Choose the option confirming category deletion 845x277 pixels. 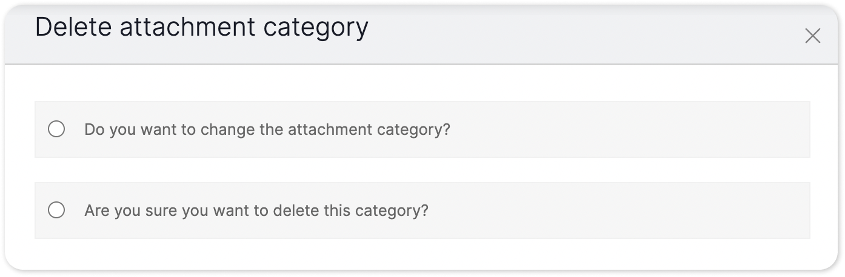tap(56, 210)
